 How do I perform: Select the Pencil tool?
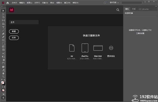[x=3, y=37]
